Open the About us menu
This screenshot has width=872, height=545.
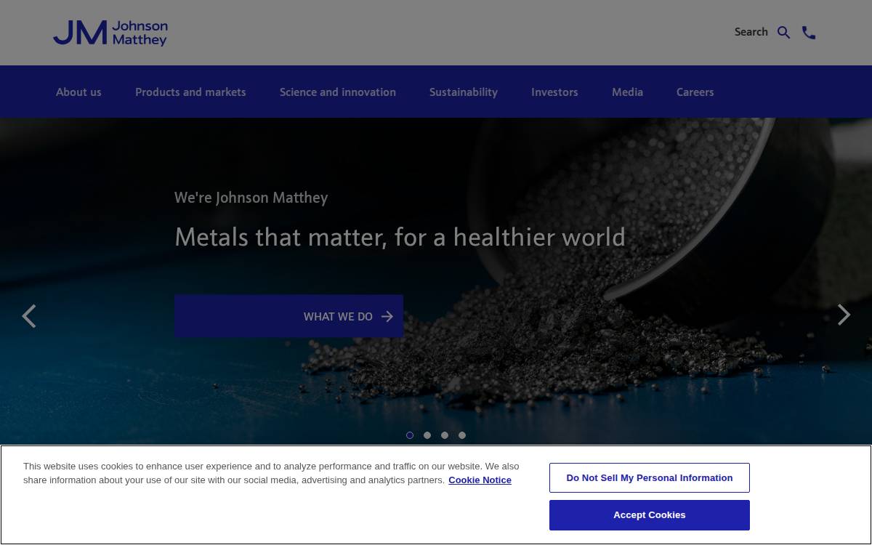78,92
